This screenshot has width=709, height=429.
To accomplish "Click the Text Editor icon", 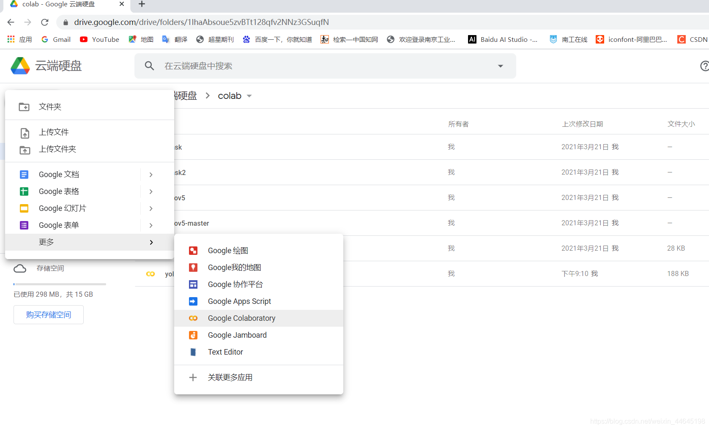I will click(x=193, y=352).
